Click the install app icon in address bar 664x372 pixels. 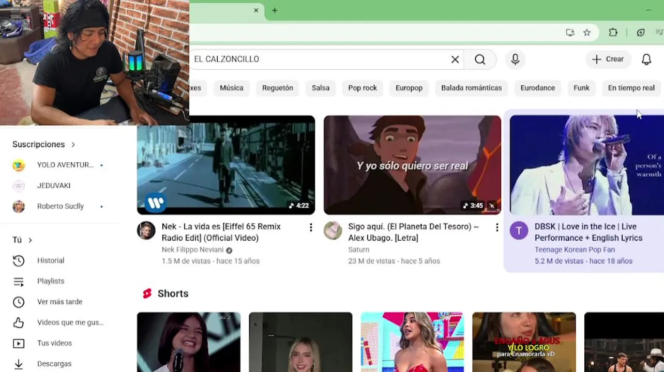(570, 33)
